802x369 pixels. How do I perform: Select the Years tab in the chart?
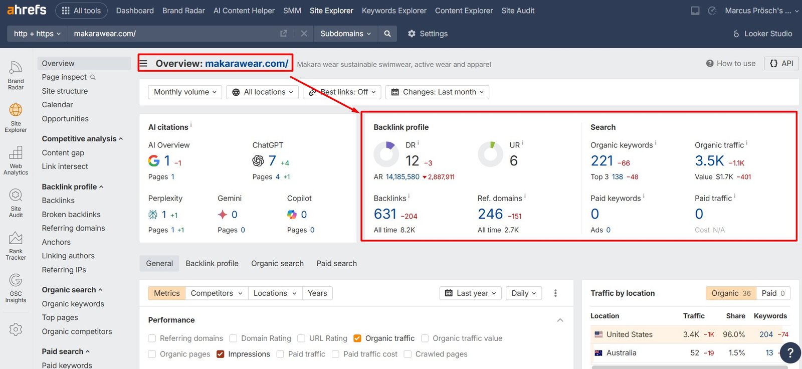tap(317, 293)
